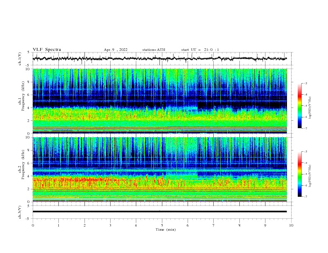328x253 pixels.
Task: Click the lower ch.2 color scale bar
Action: pyautogui.click(x=299, y=174)
